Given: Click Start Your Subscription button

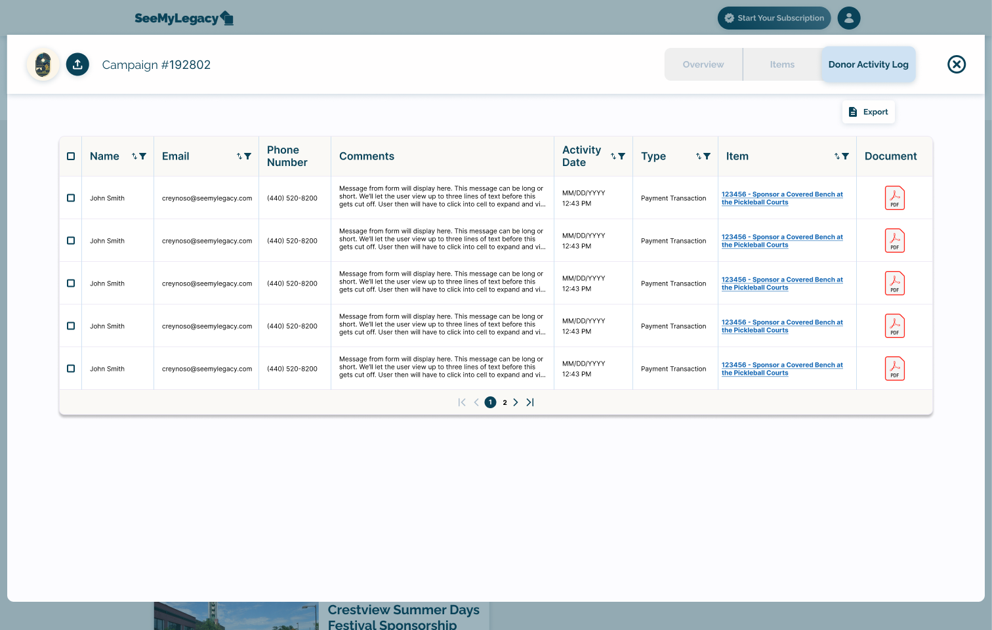Looking at the screenshot, I should click(774, 18).
